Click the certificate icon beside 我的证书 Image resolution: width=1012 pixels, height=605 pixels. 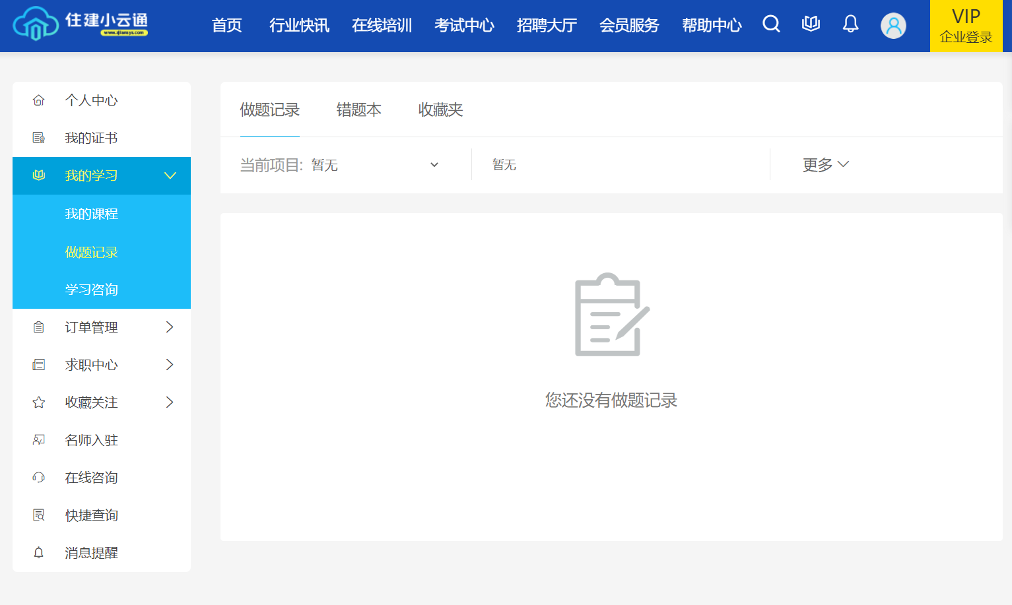click(39, 138)
